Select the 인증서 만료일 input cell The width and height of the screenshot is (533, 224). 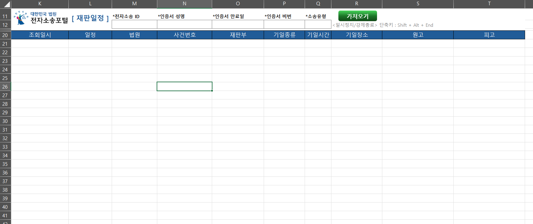point(238,25)
